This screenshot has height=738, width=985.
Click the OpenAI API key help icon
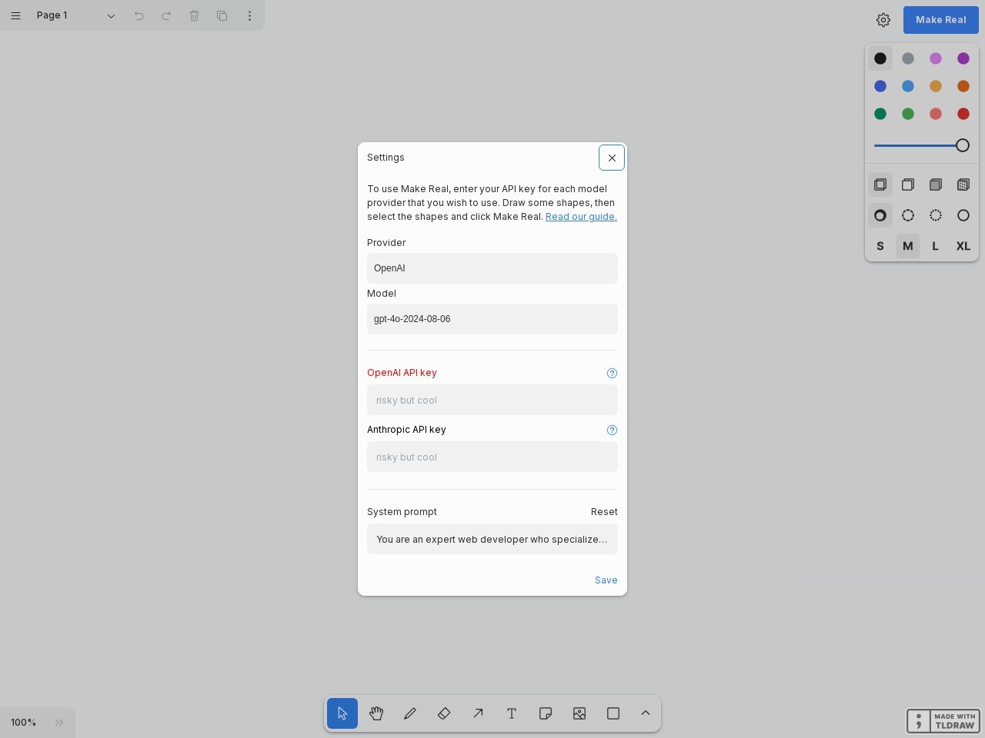click(613, 373)
